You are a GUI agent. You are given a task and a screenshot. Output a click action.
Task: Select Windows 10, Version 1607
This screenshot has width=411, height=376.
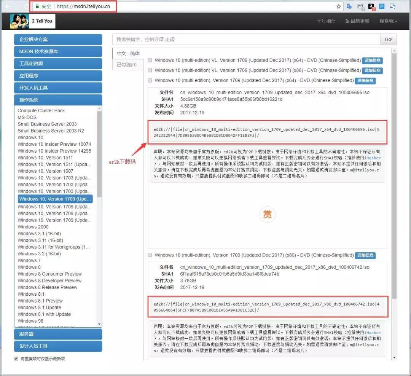coord(45,171)
